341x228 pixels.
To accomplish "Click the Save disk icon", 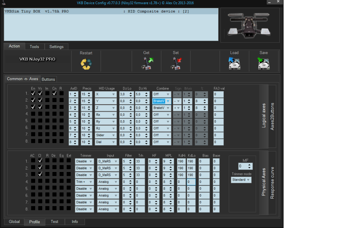I will click(x=263, y=63).
